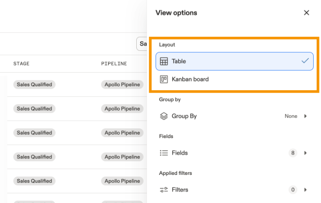Click the PIPELINE column header
321x203 pixels.
[x=114, y=63]
